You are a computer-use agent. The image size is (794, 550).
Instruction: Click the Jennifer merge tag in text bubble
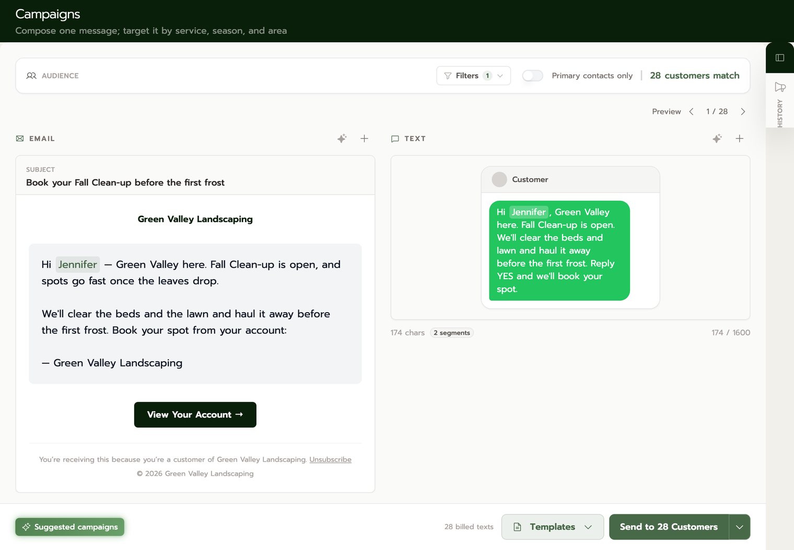coord(529,212)
